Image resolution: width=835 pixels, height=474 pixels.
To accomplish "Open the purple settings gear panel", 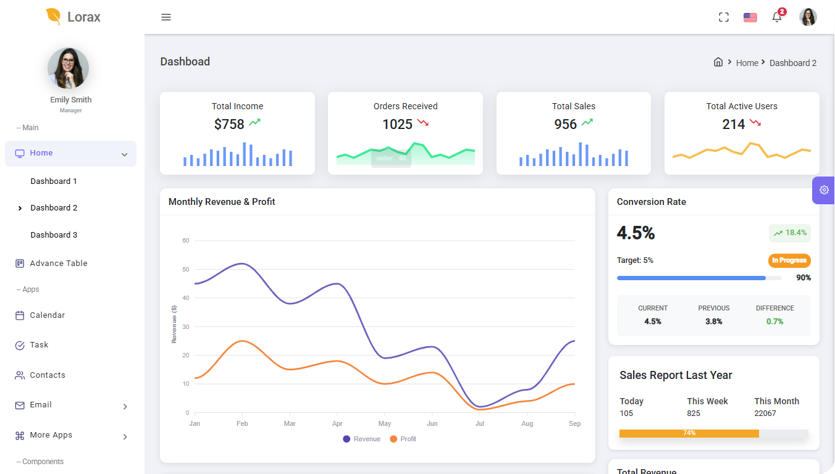I will click(824, 190).
